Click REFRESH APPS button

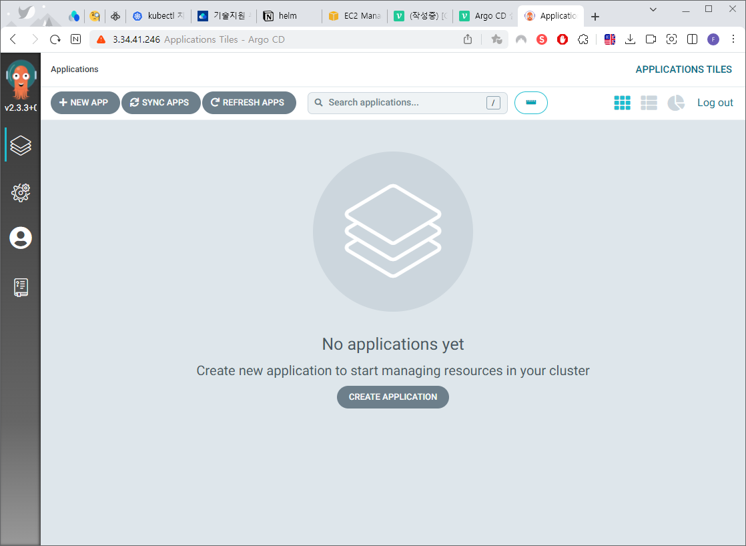click(x=249, y=103)
